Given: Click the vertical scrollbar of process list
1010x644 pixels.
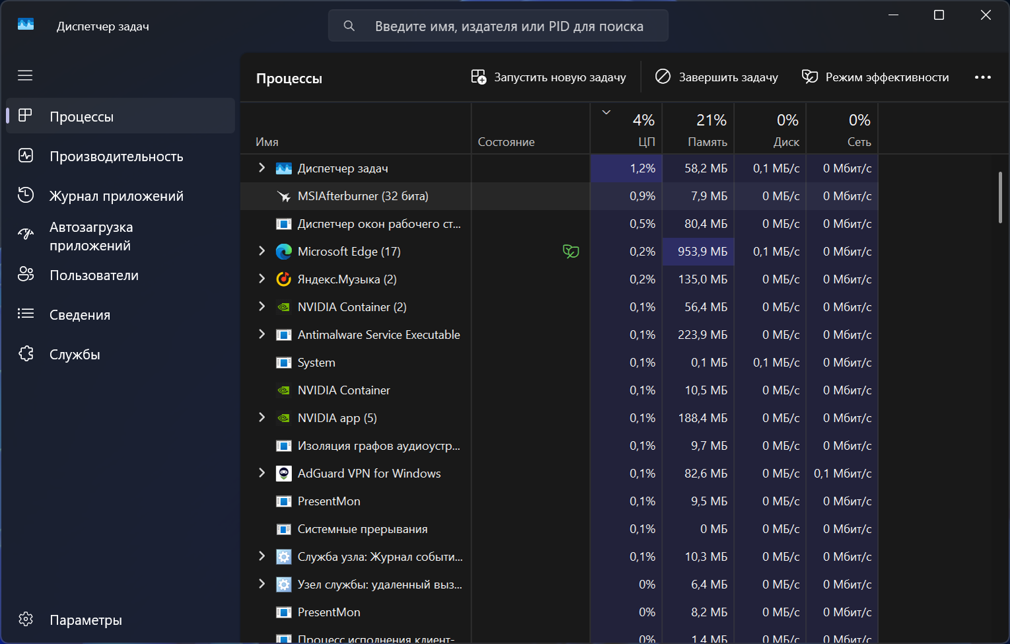Looking at the screenshot, I should 1000,197.
